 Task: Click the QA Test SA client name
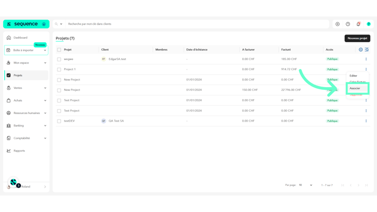(116, 121)
